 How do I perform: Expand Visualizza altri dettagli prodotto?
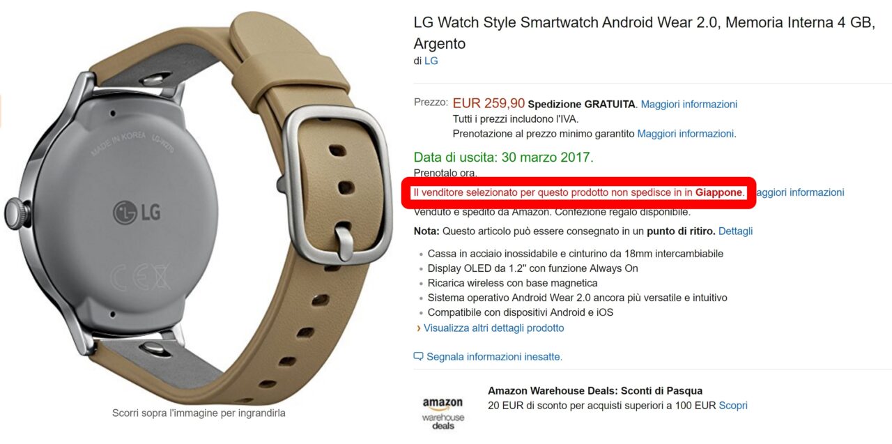click(x=493, y=328)
